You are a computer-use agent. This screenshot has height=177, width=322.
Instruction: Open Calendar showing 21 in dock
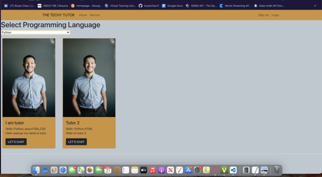pyautogui.click(x=108, y=170)
